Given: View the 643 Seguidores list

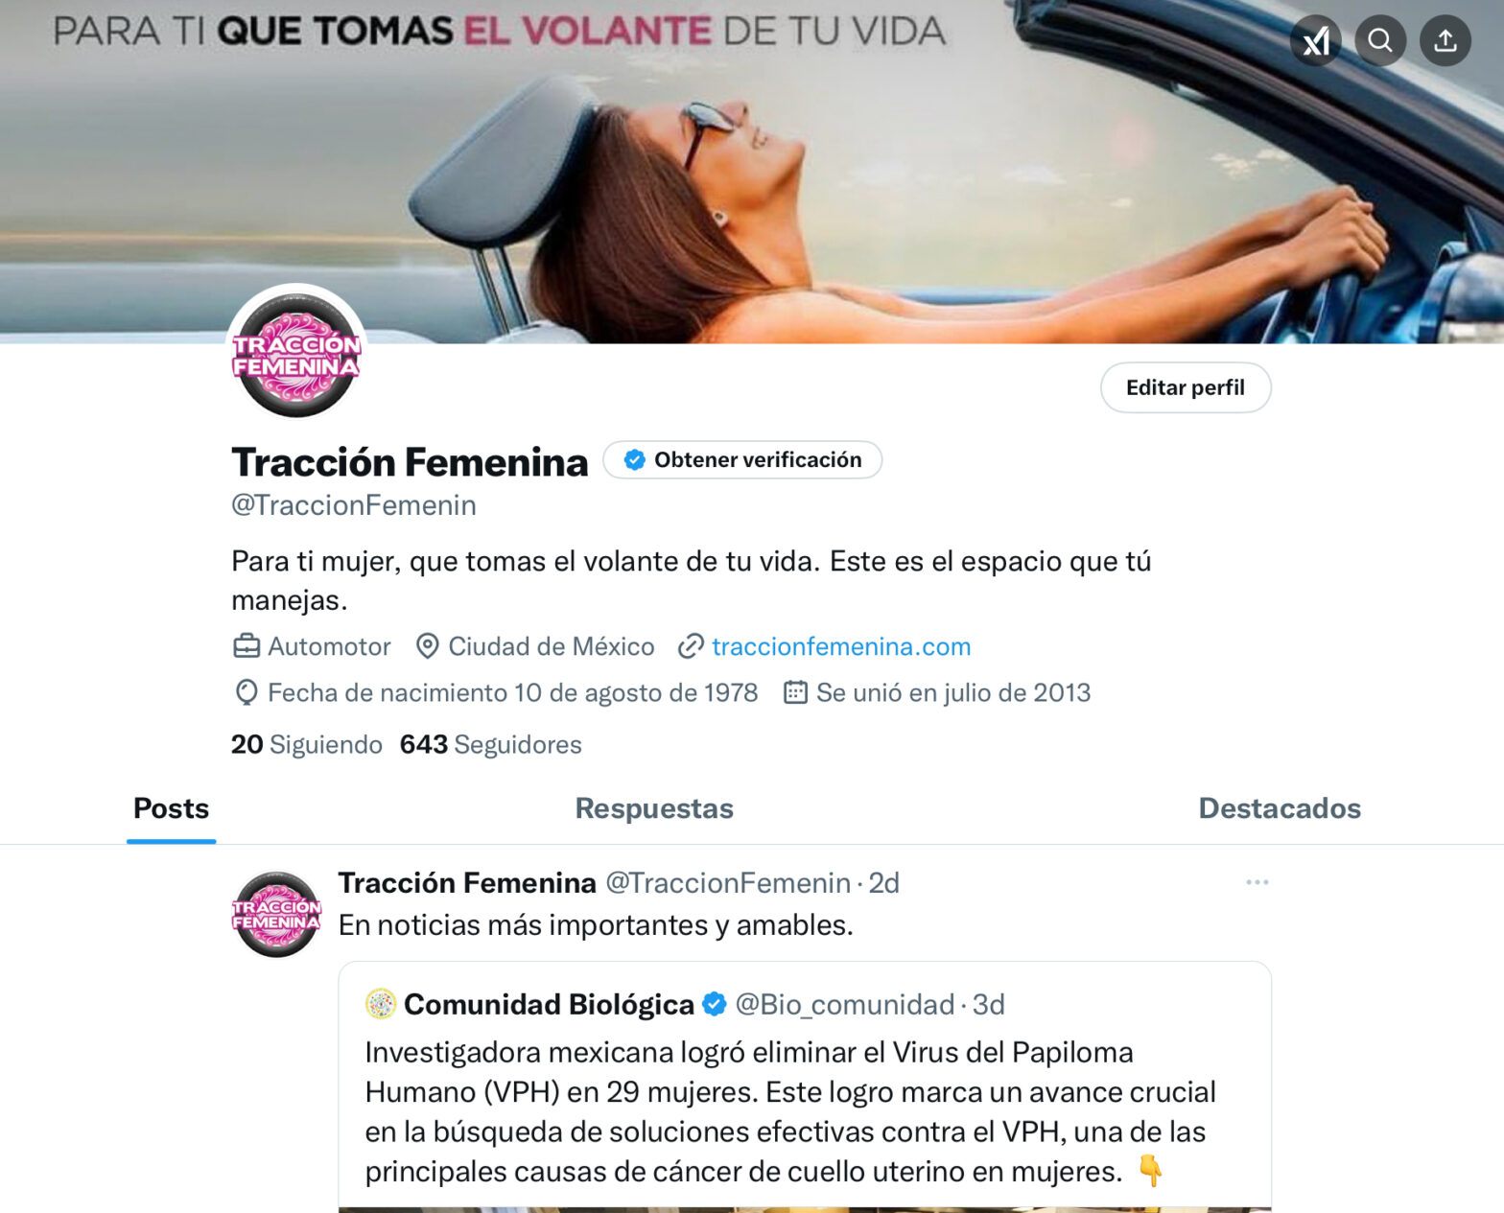Looking at the screenshot, I should [x=491, y=744].
